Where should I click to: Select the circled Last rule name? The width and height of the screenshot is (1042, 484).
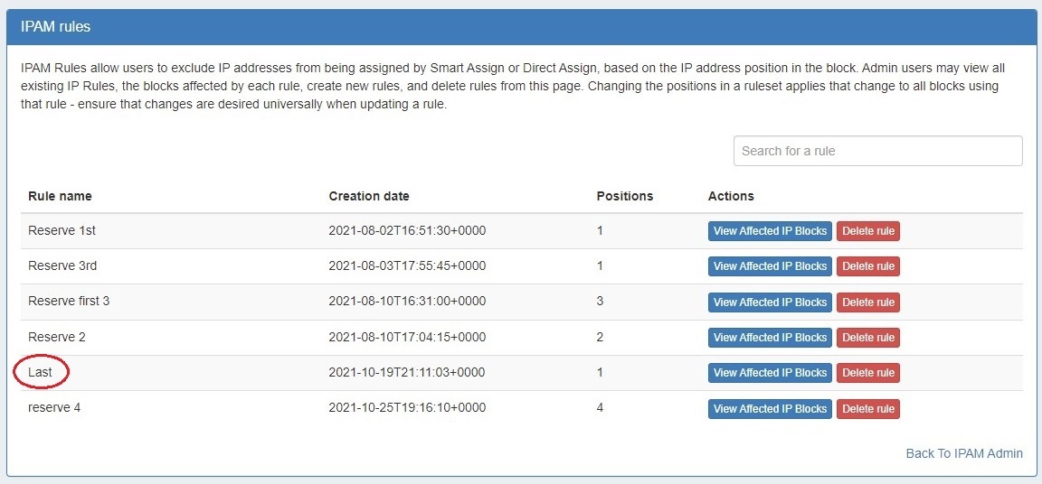(x=41, y=372)
